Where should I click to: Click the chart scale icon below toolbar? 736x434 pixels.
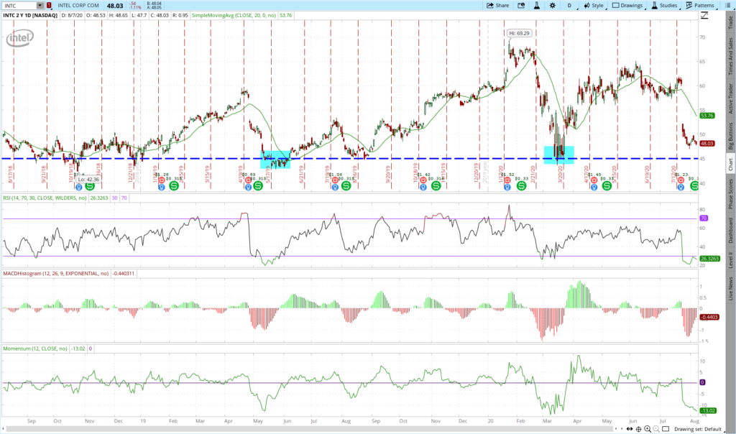(x=704, y=16)
